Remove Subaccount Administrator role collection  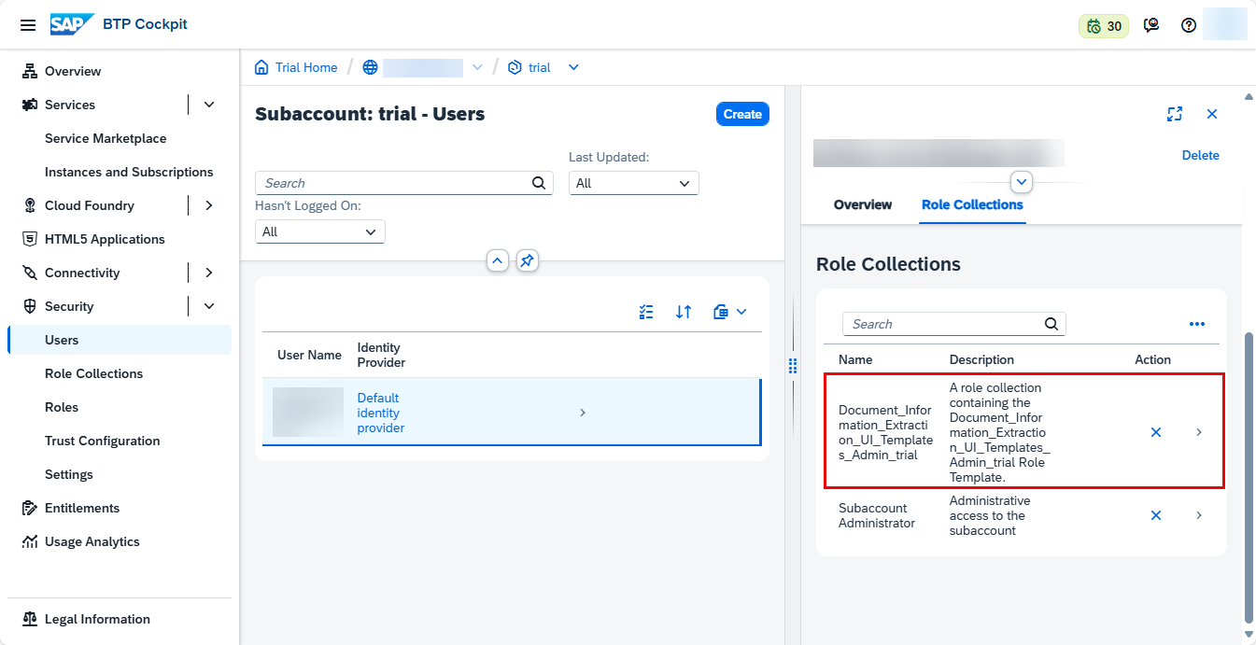pos(1156,515)
